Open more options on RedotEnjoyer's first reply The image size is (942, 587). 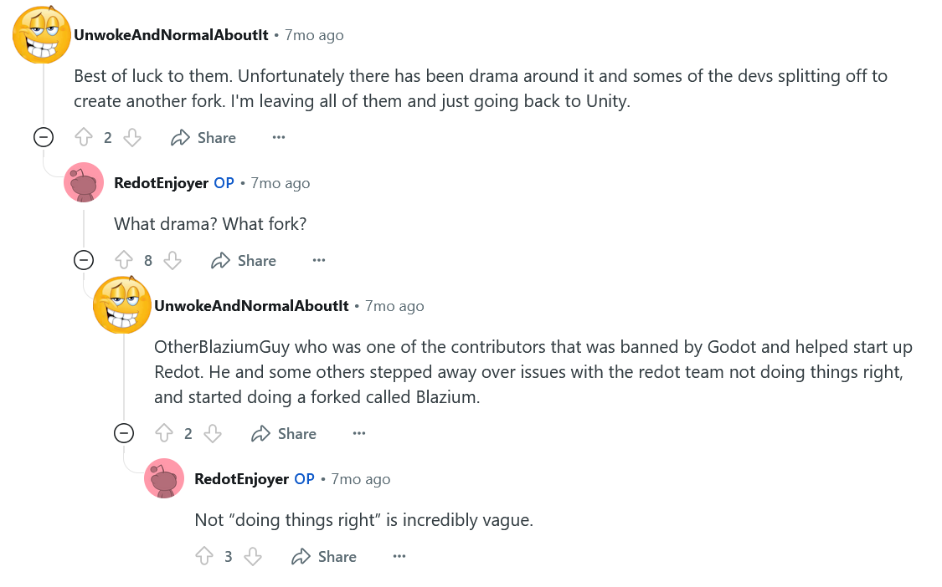click(318, 260)
